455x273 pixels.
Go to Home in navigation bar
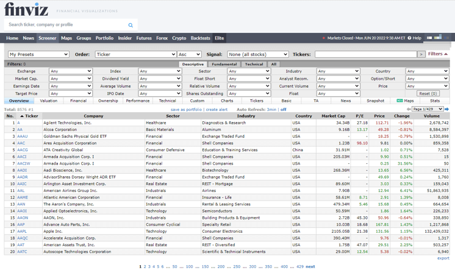coord(12,38)
